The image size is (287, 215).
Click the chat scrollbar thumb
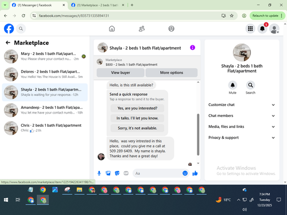[198, 135]
